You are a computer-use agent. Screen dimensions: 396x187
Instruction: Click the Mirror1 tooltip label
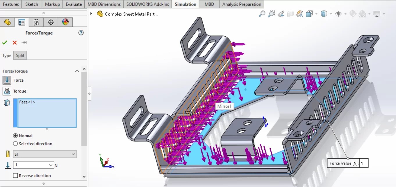click(224, 106)
